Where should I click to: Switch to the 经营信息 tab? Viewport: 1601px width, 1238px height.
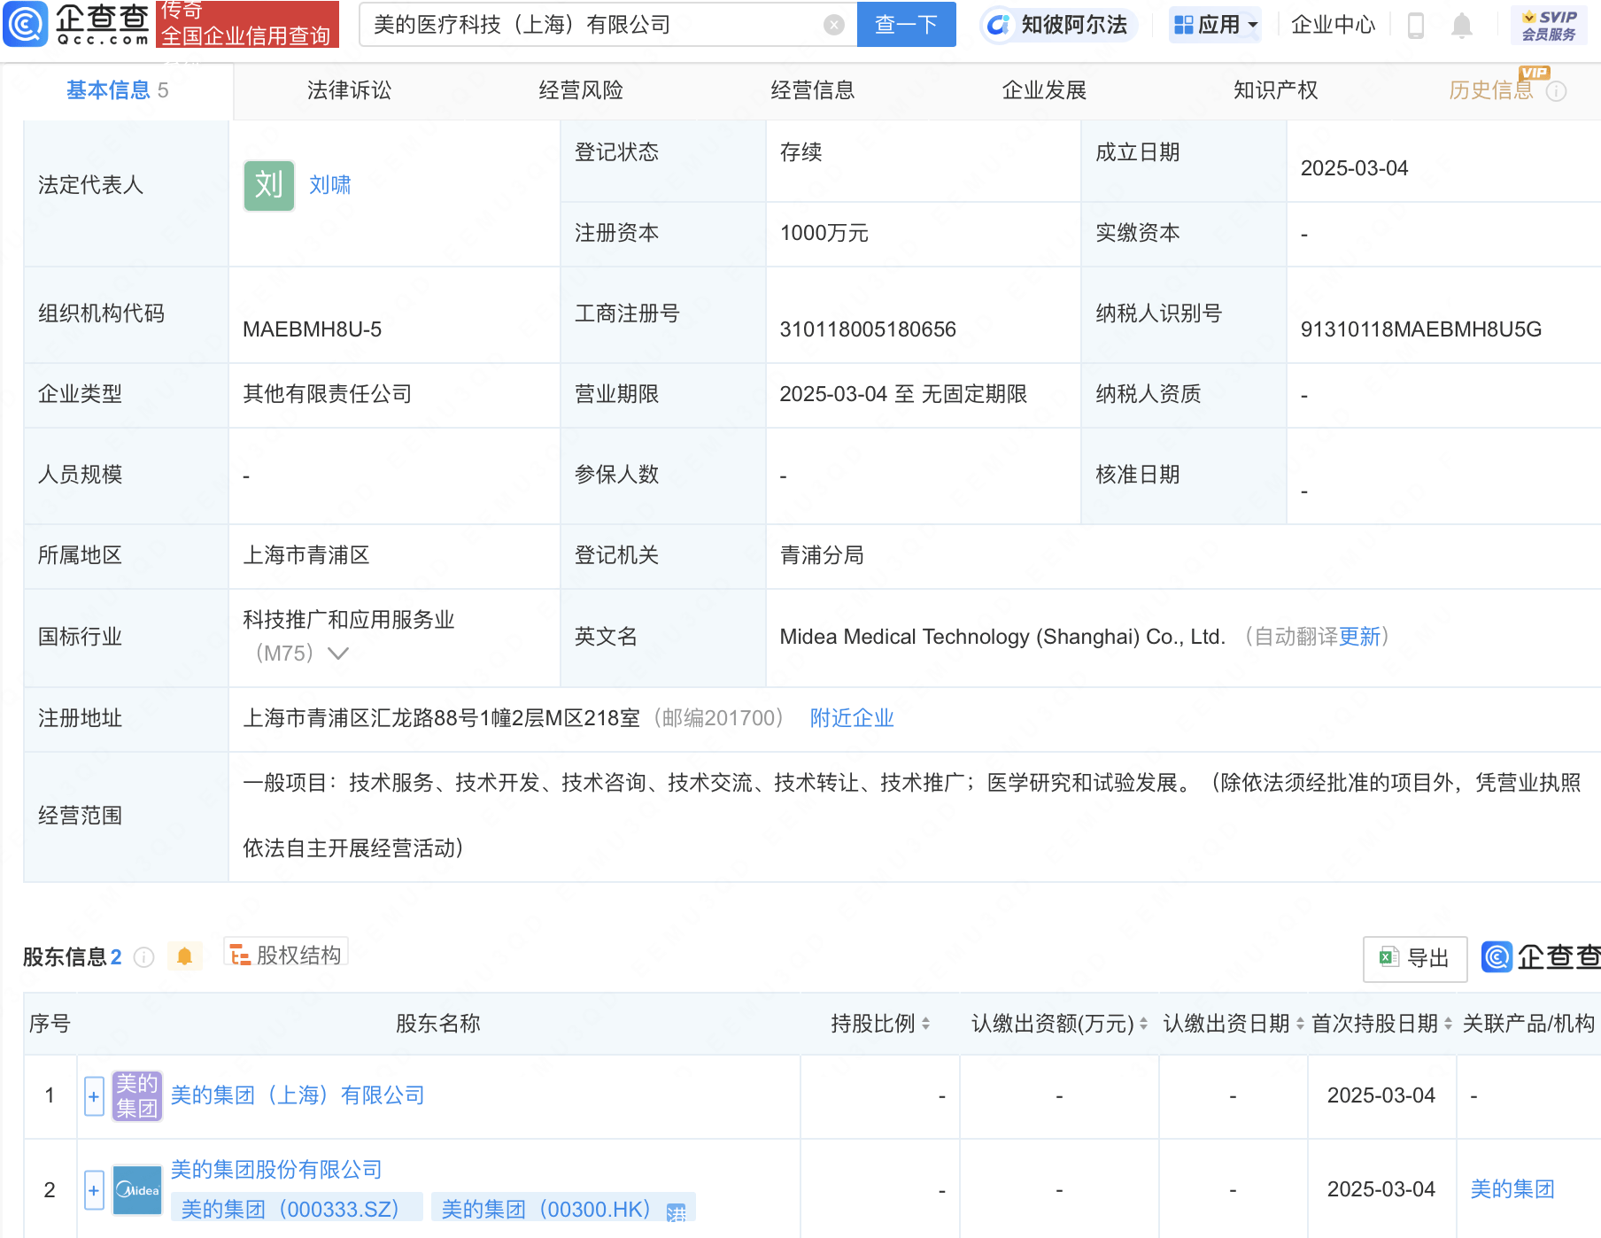point(812,90)
